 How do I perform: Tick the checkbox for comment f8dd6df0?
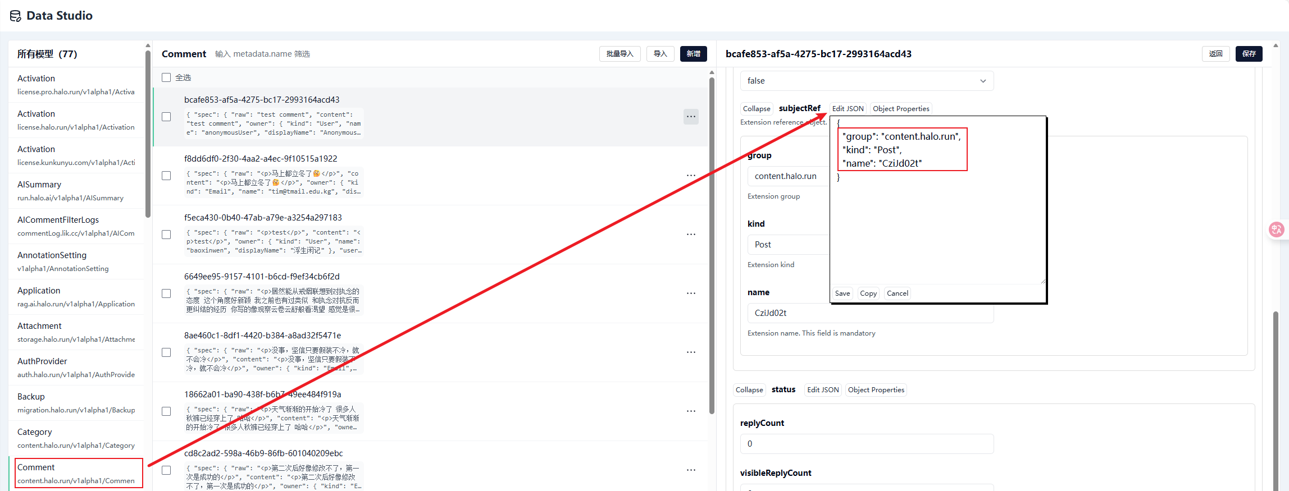click(166, 176)
